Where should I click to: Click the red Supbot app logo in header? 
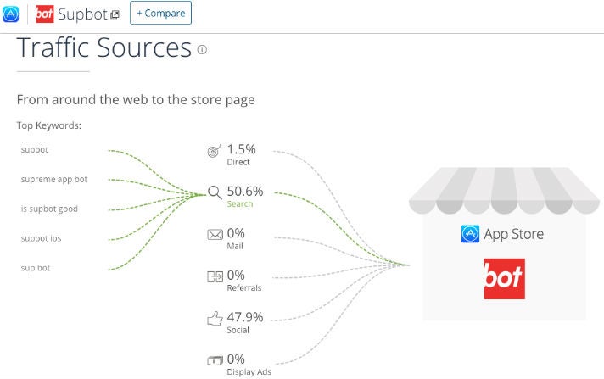[x=45, y=14]
